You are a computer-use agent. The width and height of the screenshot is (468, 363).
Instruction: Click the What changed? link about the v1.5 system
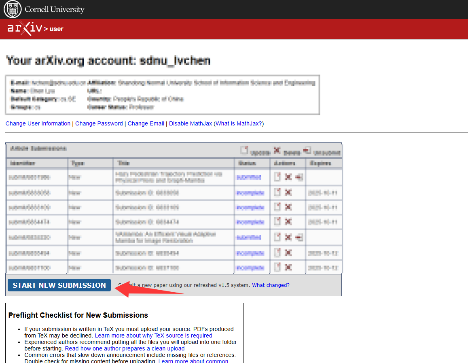[271, 285]
